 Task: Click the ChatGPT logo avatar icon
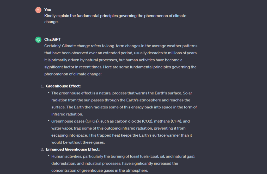pos(38,39)
